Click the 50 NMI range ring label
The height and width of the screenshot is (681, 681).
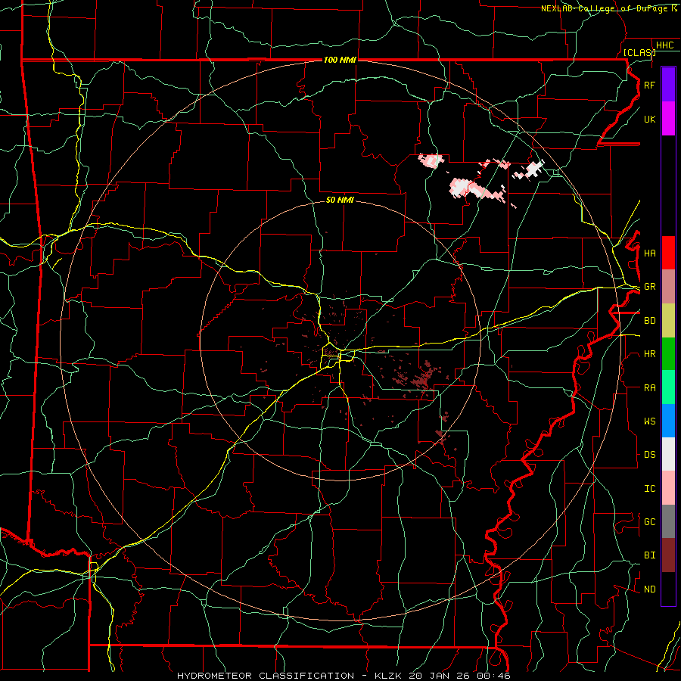click(x=340, y=200)
